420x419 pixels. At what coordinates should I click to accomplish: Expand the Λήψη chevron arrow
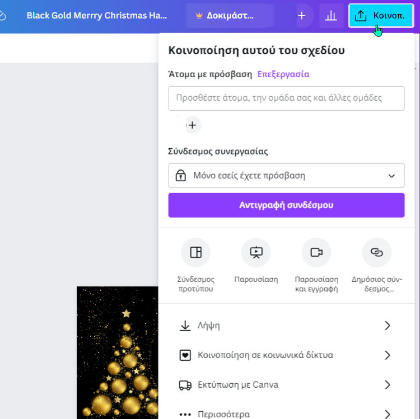pos(388,326)
